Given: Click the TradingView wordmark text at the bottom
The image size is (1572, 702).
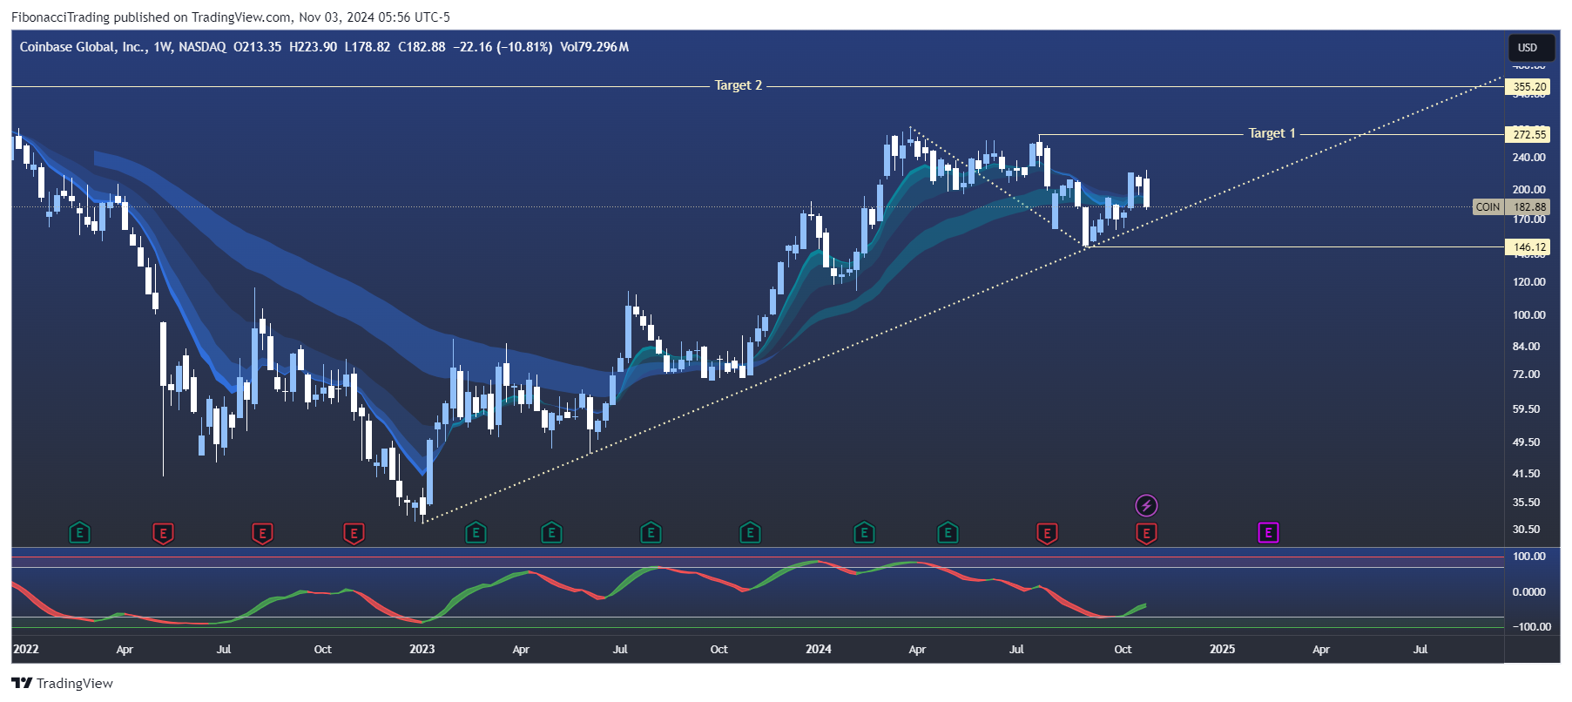Looking at the screenshot, I should [75, 683].
